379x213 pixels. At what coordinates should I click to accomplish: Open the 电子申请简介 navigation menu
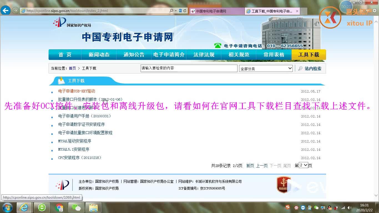[169, 55]
